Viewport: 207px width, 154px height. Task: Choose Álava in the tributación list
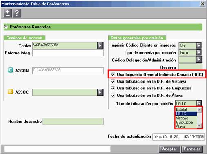point(186,127)
